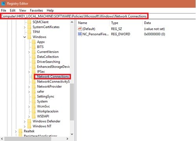196x141 pixels.
Task: Select the SettingSync folder icon
Action: pos(34,96)
